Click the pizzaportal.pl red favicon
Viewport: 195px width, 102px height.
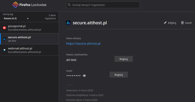coord(4,28)
